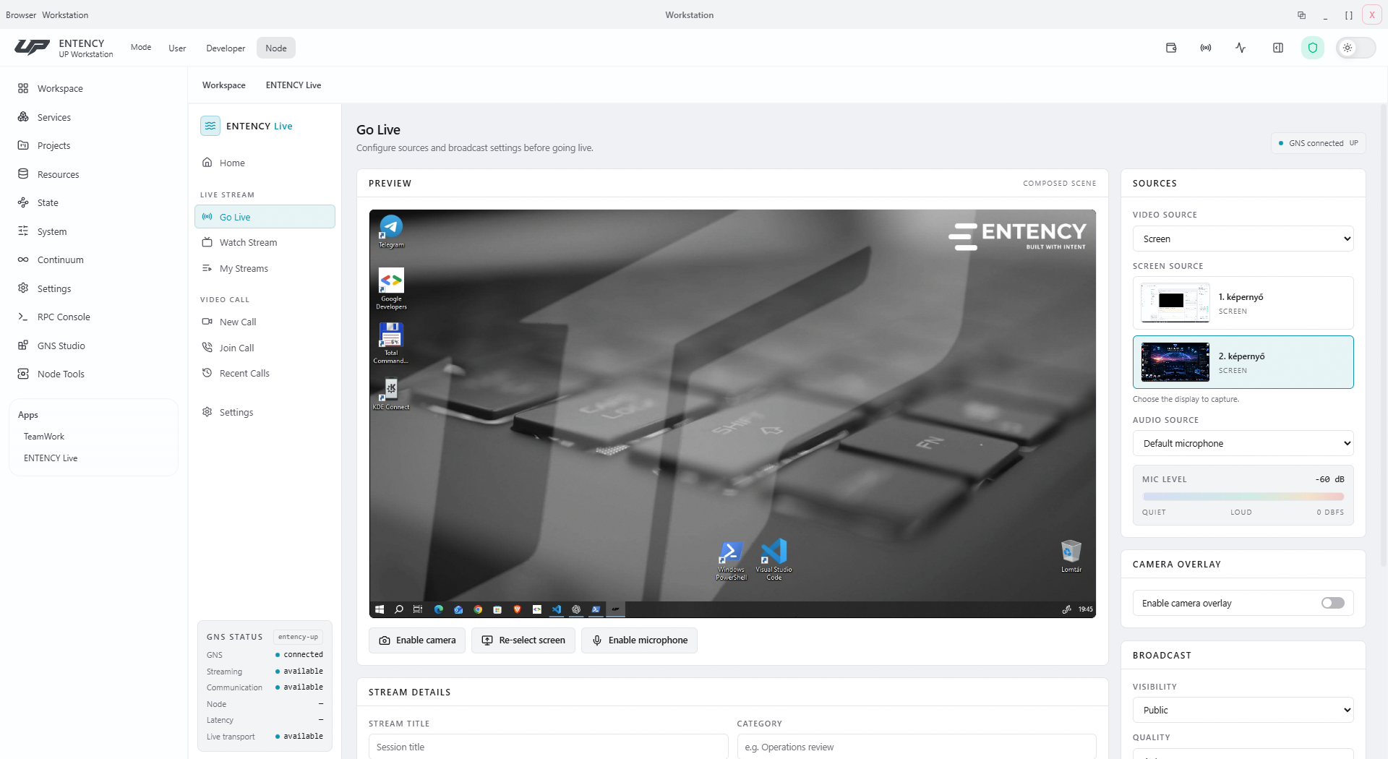Expand the Video Source dropdown
The width and height of the screenshot is (1388, 759).
coord(1243,239)
